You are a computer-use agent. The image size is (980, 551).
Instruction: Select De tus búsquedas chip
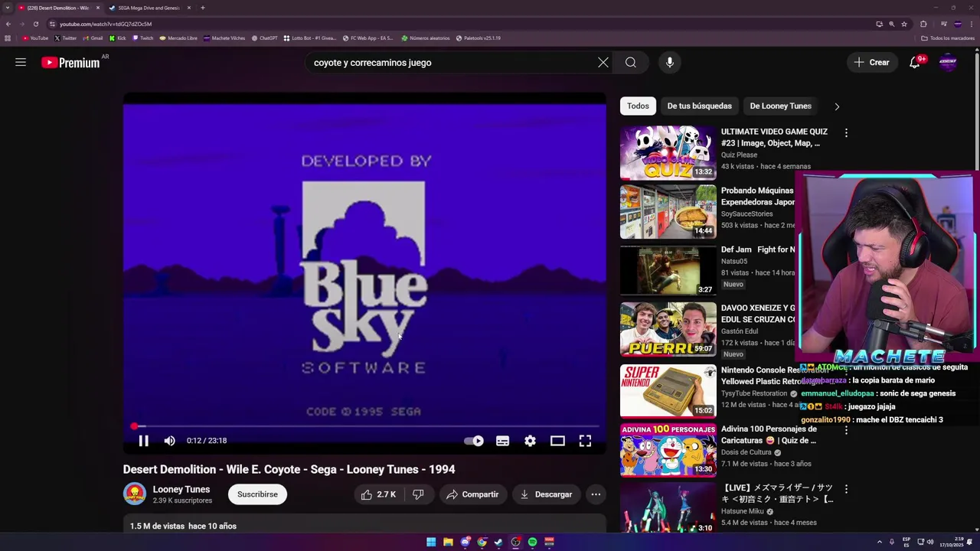point(700,106)
